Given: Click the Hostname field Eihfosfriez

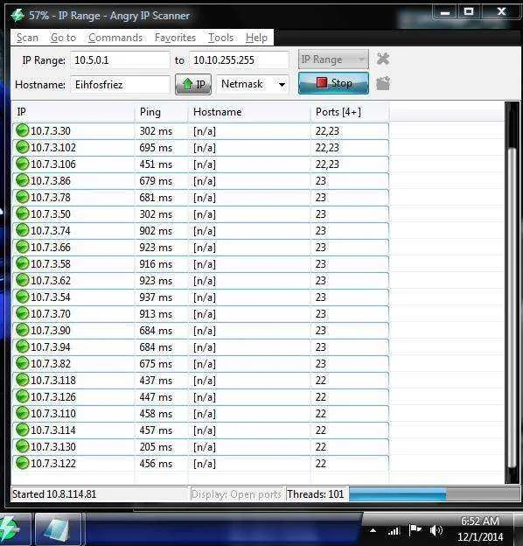Looking at the screenshot, I should (120, 85).
